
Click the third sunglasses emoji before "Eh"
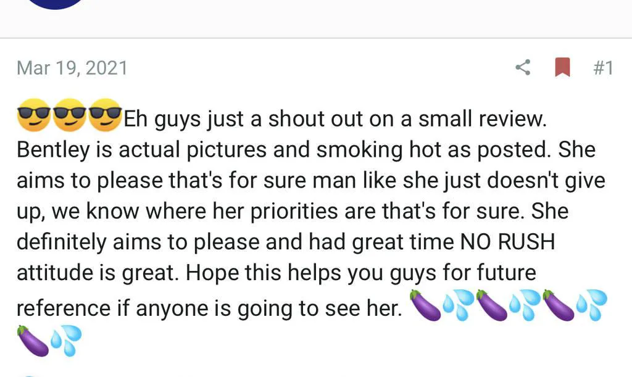105,115
